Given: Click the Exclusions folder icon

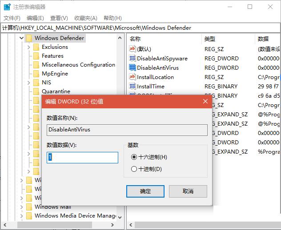Looking at the screenshot, I should [x=36, y=47].
